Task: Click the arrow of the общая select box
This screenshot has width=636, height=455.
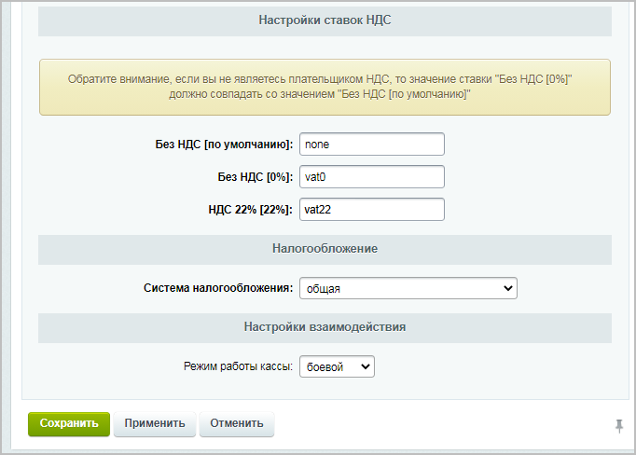Action: click(x=508, y=289)
